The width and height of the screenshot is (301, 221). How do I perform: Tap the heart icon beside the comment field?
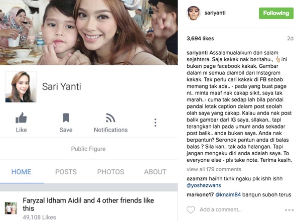coord(191,209)
